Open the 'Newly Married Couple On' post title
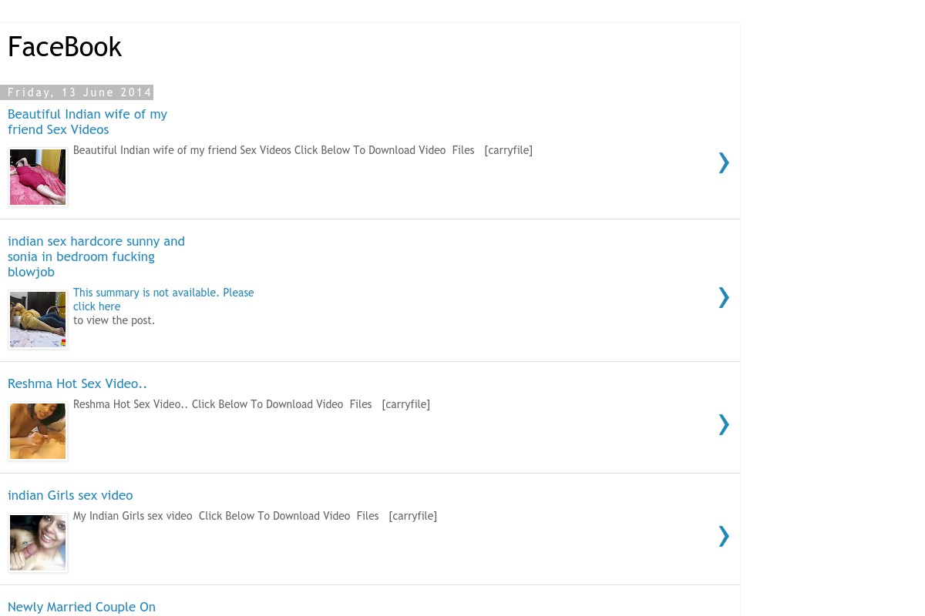 [x=82, y=607]
